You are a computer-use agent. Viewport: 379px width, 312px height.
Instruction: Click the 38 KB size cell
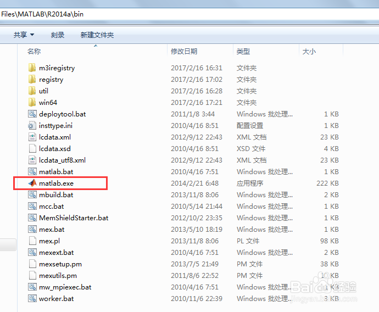(x=330, y=264)
